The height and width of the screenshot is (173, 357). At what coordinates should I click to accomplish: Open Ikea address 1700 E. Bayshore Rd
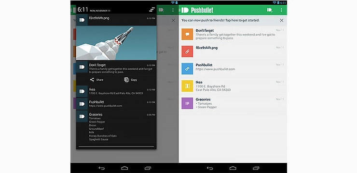[x=210, y=86]
